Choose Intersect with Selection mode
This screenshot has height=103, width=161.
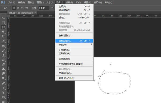tap(27, 8)
